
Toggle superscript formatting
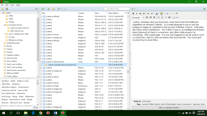[x=152, y=14]
